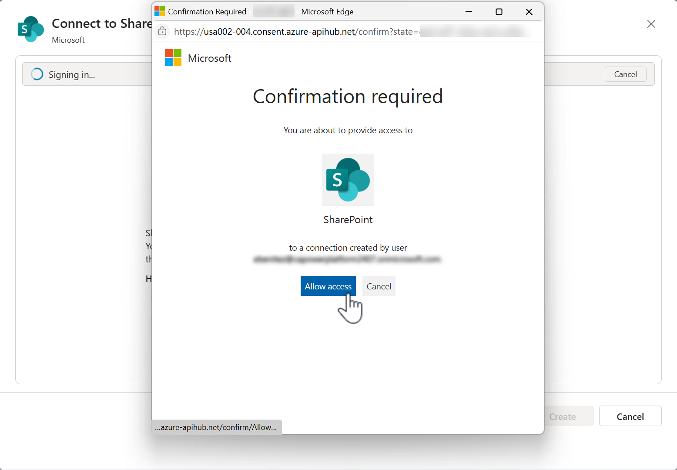This screenshot has width=677, height=470.
Task: Click the site icon in the Edge title bar
Action: (160, 11)
